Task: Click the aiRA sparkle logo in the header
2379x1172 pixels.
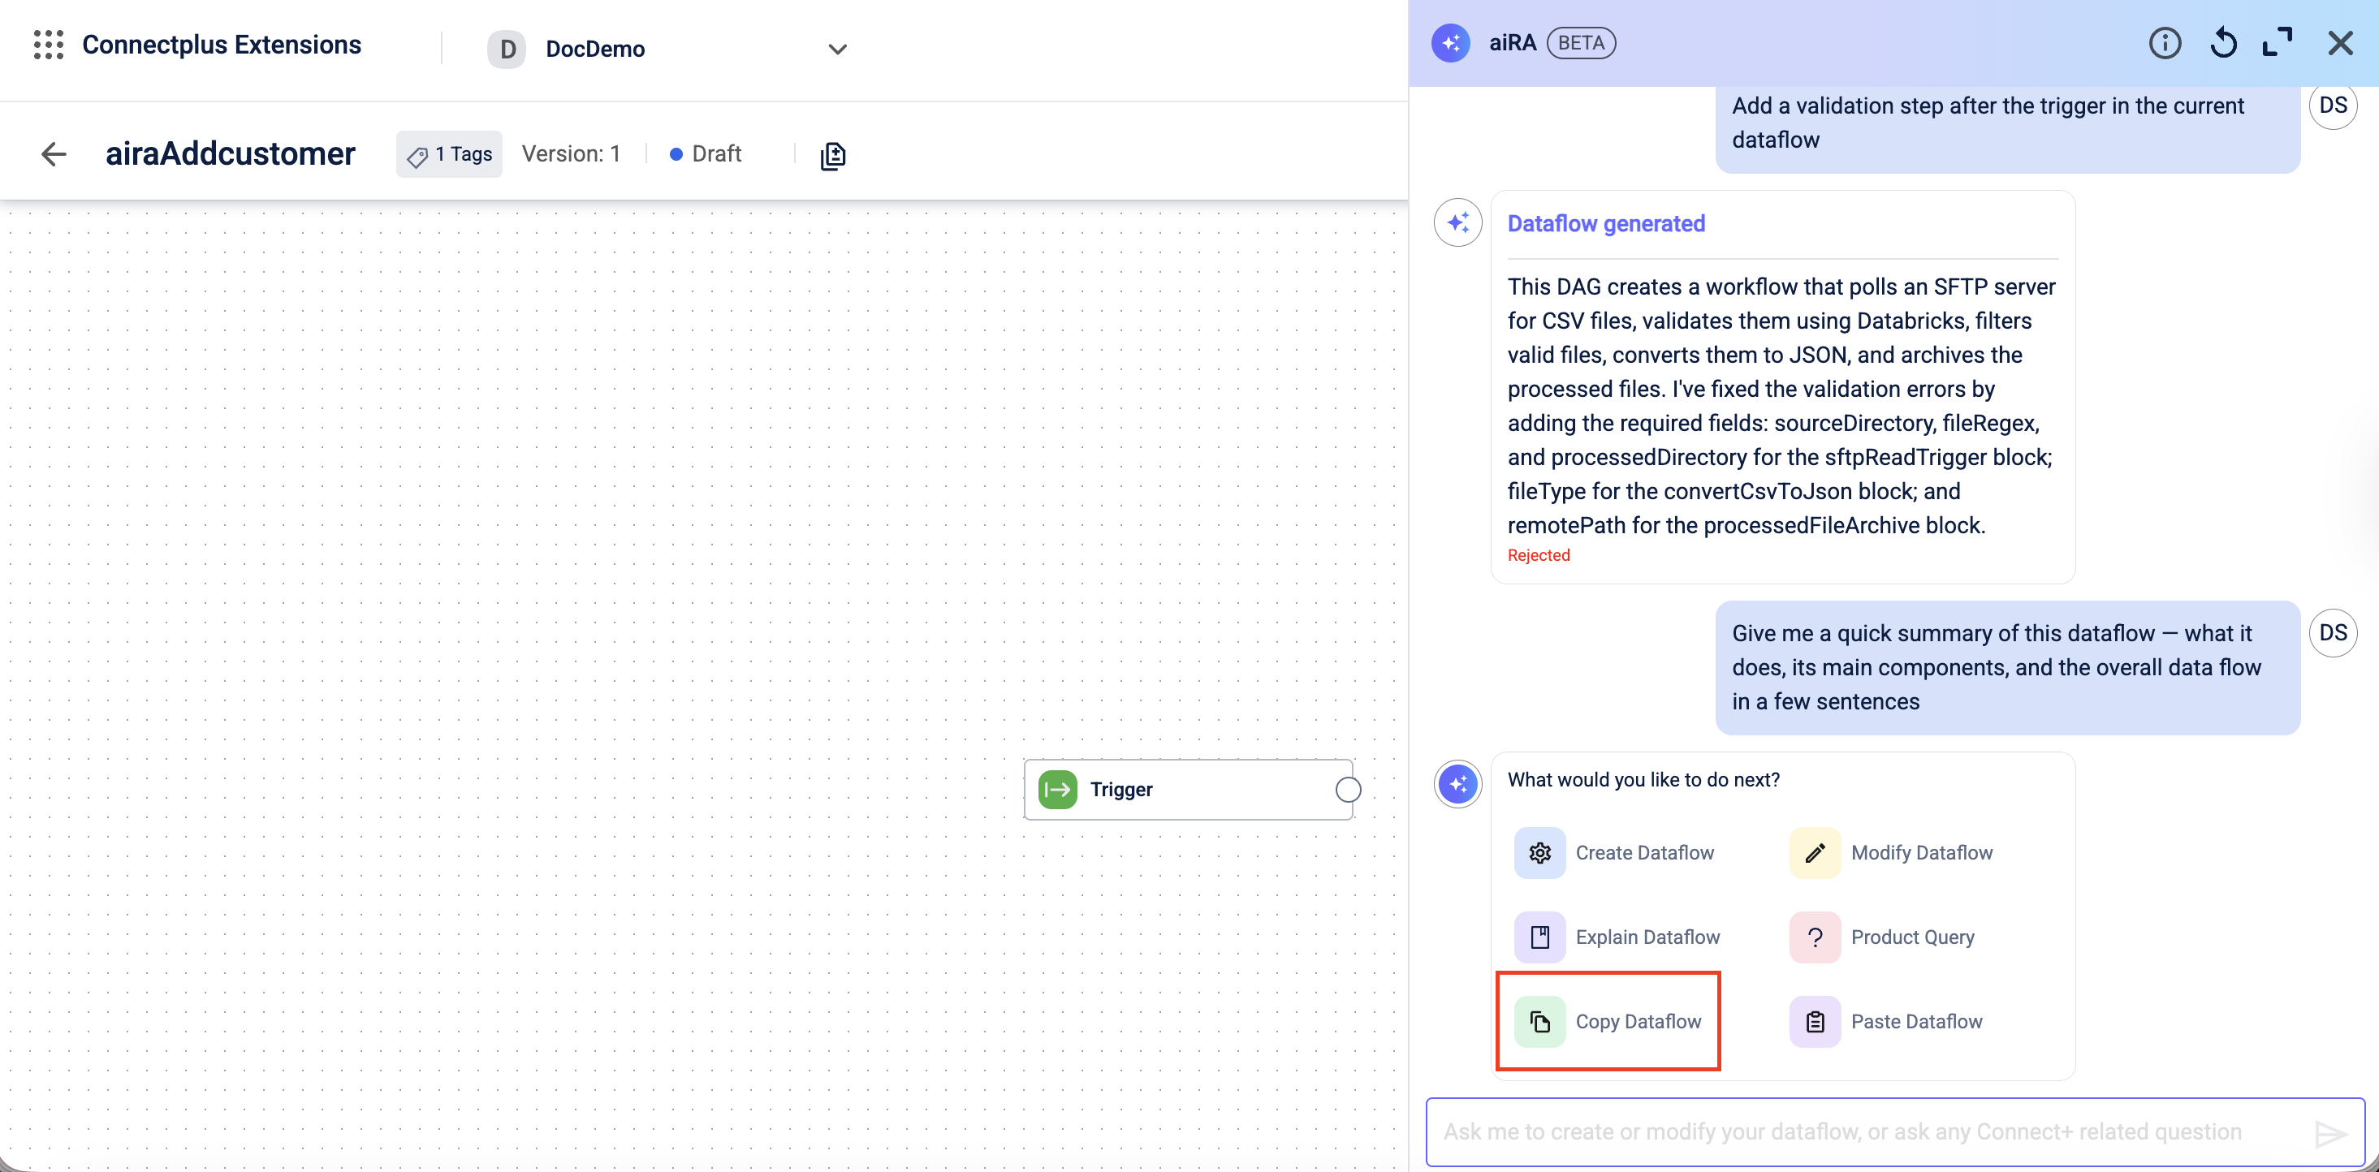Action: point(1450,43)
